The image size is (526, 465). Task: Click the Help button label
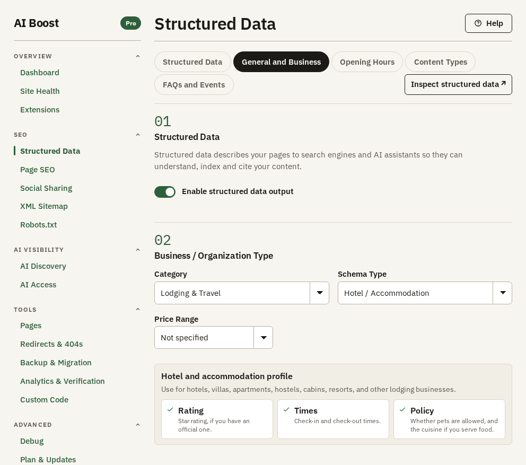tap(495, 23)
